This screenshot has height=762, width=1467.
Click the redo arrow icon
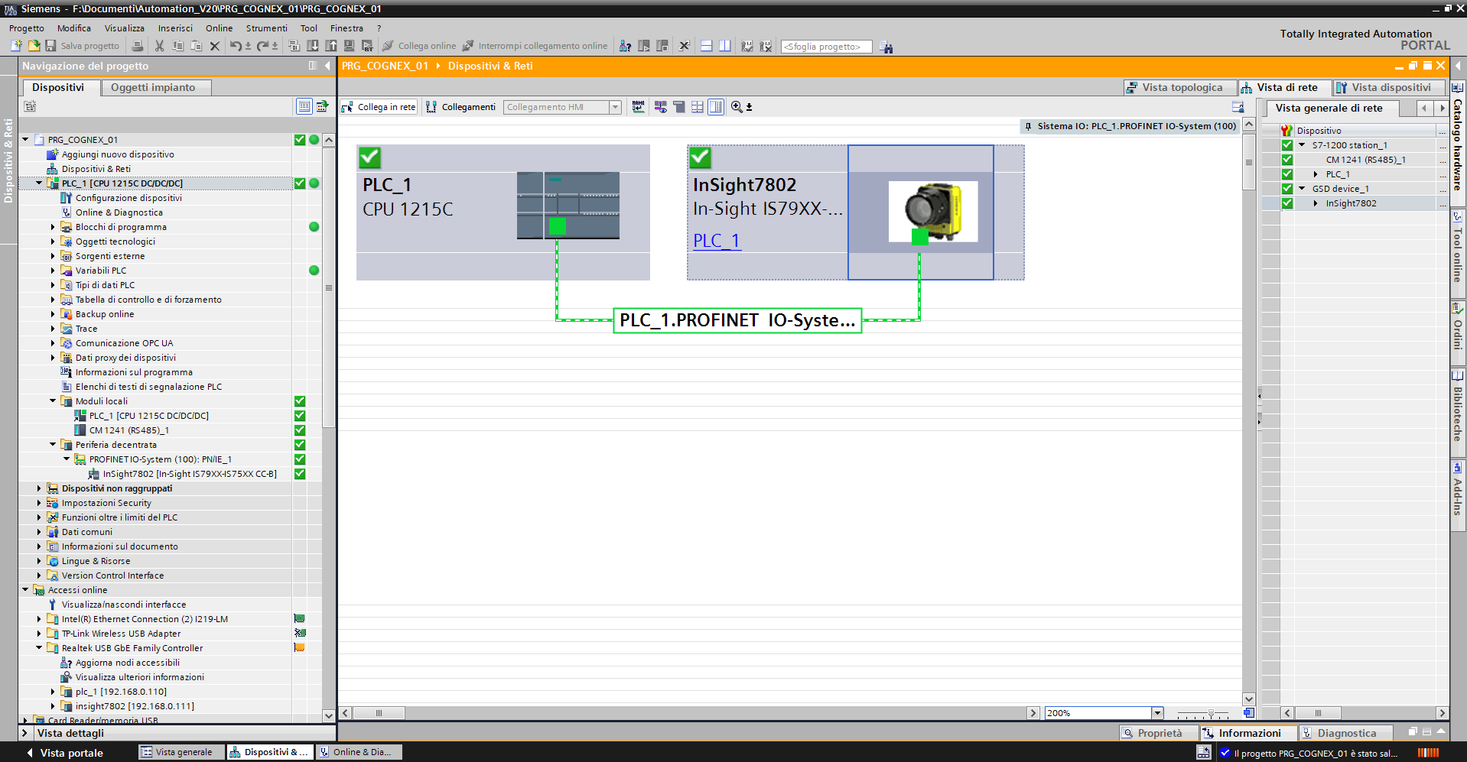262,46
